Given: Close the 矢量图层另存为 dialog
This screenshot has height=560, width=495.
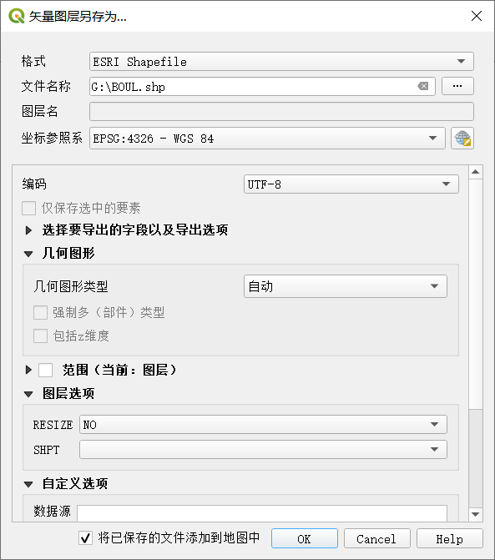Looking at the screenshot, I should pyautogui.click(x=477, y=16).
